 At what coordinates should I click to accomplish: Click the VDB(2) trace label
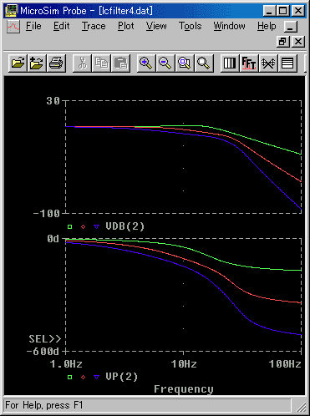coord(125,226)
